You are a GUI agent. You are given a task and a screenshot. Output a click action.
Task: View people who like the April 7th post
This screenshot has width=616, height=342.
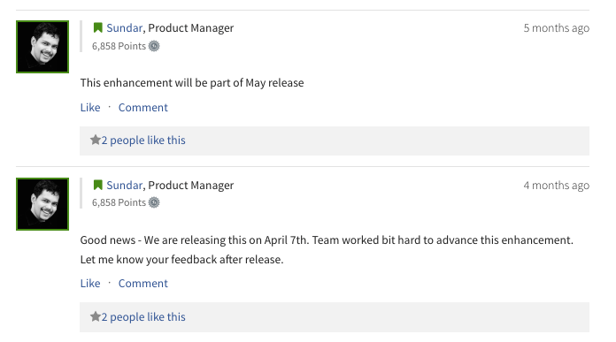143,317
